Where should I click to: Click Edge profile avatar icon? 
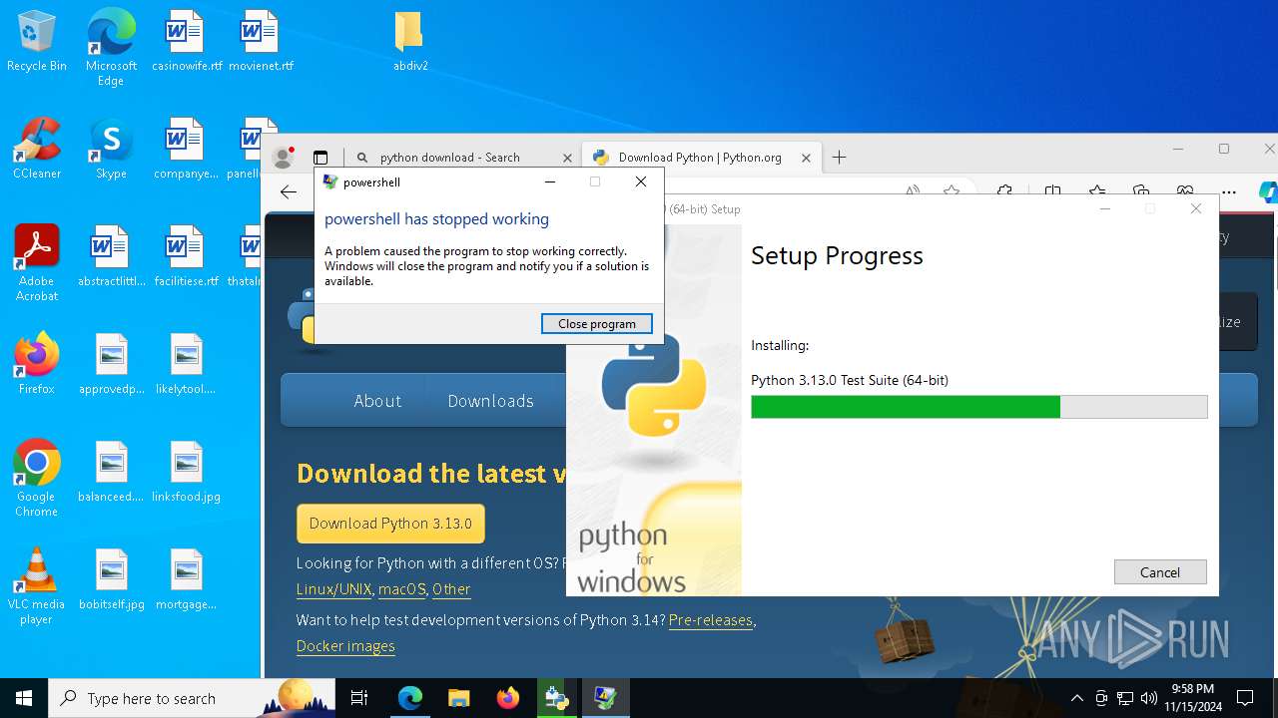pyautogui.click(x=283, y=158)
